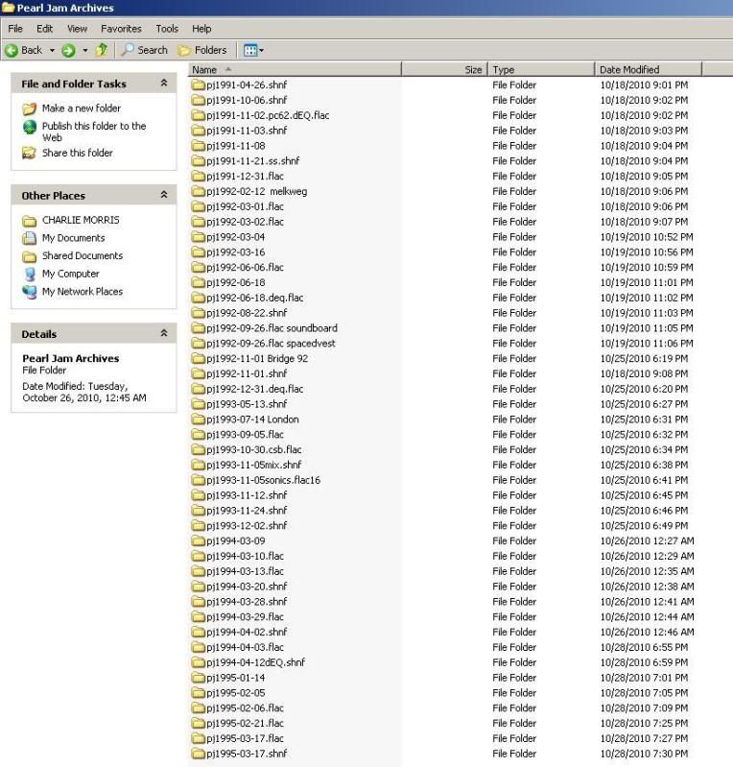Select folder icon of pj1992-11-01 Bridge 92
Image resolution: width=733 pixels, height=767 pixels.
(198, 359)
